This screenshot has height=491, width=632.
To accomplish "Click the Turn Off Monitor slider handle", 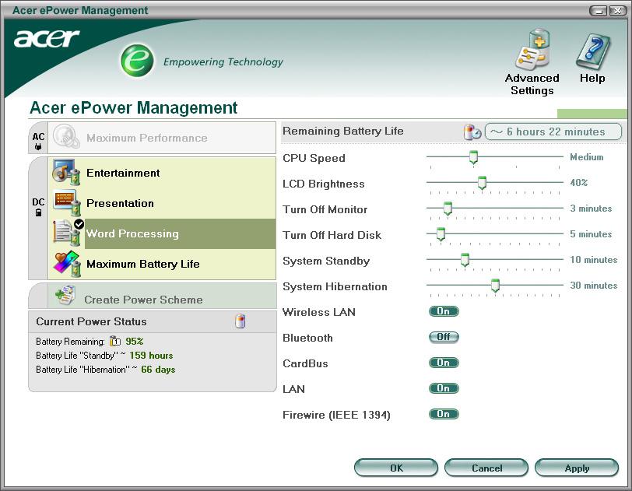I will tap(448, 209).
